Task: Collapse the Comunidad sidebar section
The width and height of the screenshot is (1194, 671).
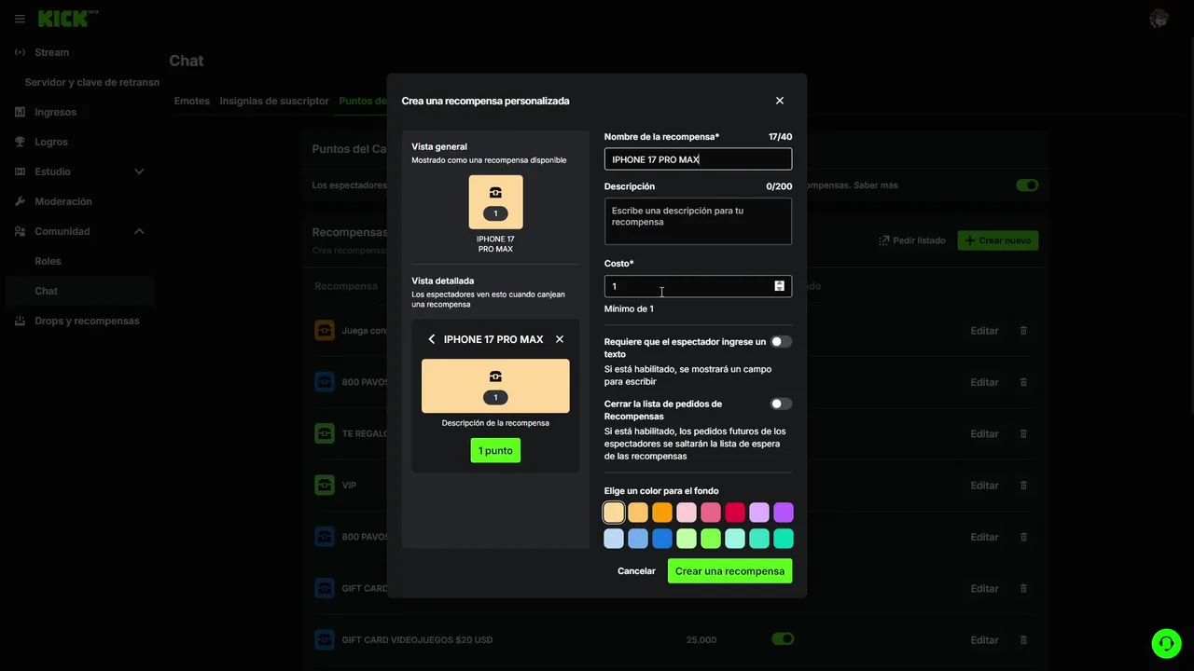Action: tap(139, 231)
